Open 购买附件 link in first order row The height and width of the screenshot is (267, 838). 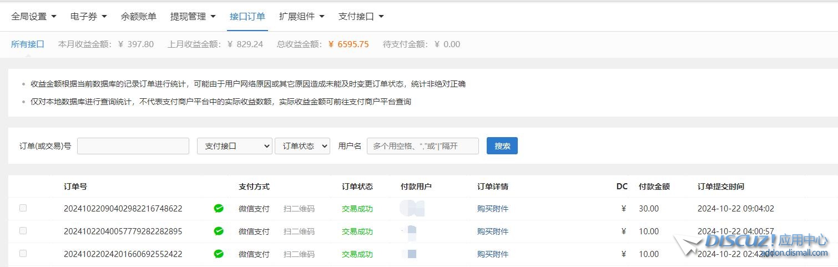pos(492,209)
